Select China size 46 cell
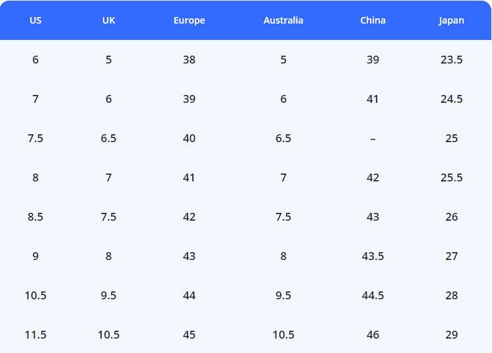The image size is (492, 353). (x=373, y=335)
